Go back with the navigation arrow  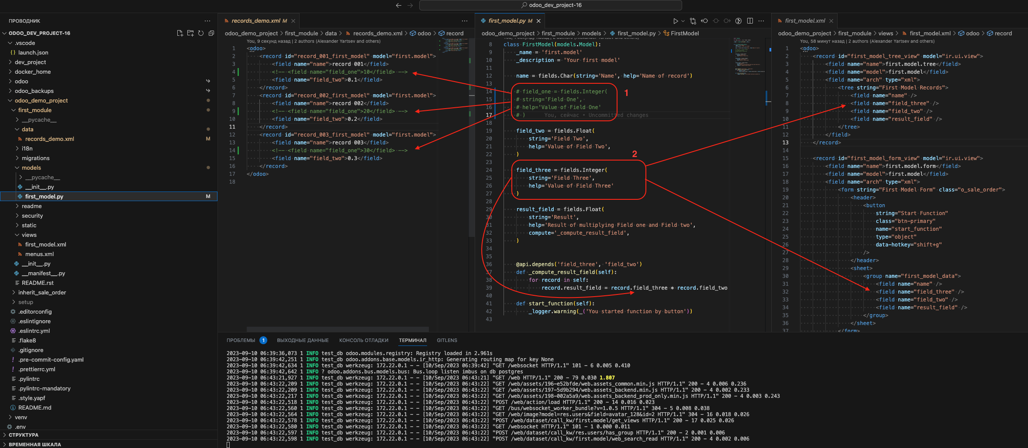pos(399,5)
